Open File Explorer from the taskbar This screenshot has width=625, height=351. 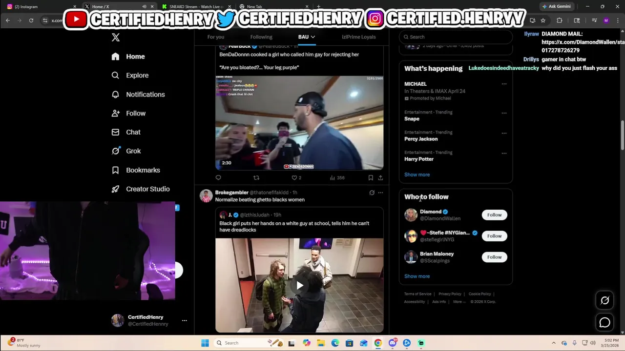(x=321, y=343)
